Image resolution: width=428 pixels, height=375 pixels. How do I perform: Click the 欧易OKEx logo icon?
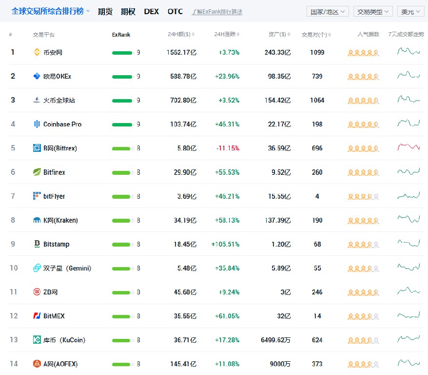tap(37, 76)
